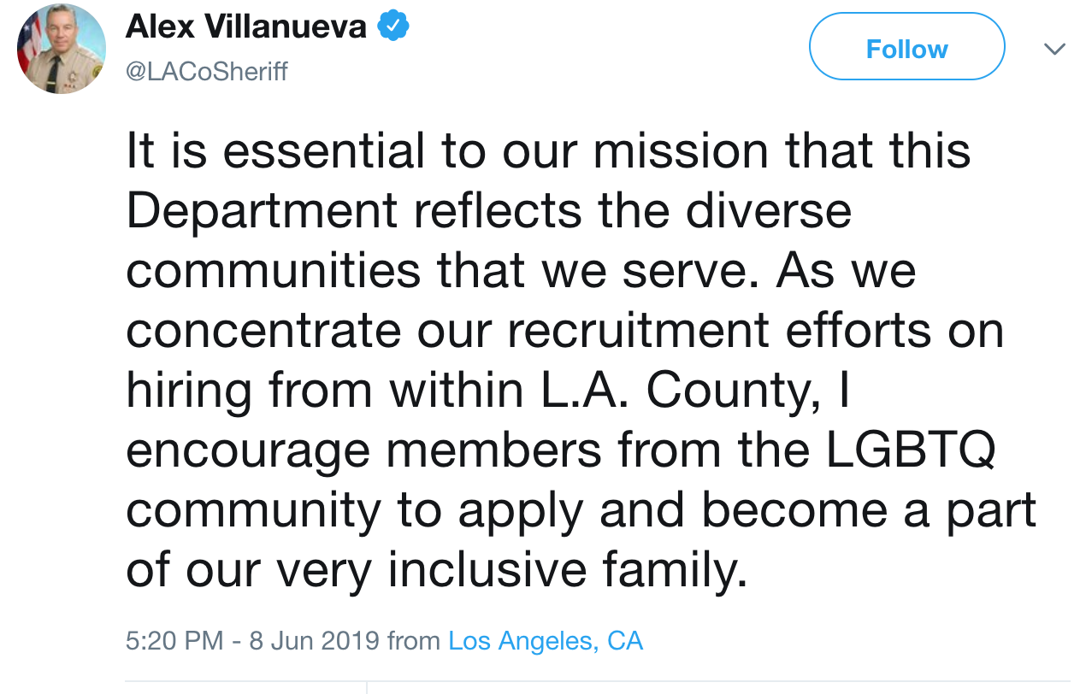Click the final line 'of our very inclusive family'
Screen dimensions: 1086x694
437,570
